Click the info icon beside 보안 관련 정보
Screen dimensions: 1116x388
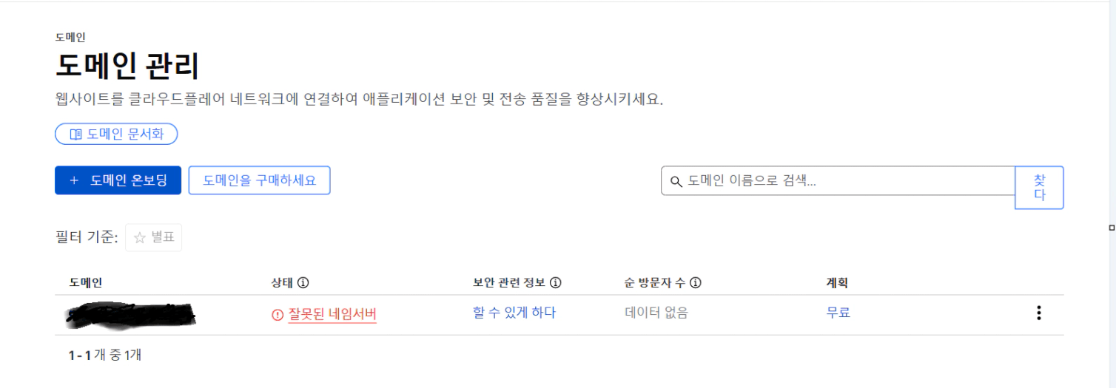(556, 282)
